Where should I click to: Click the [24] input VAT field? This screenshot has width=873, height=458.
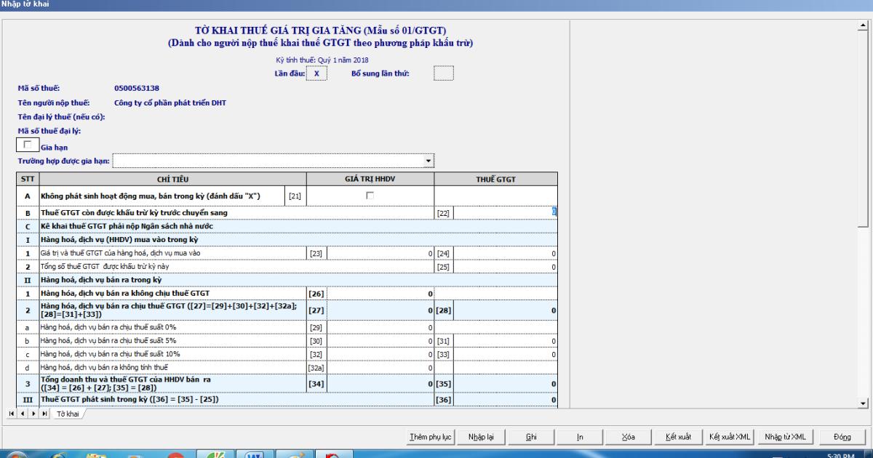(506, 253)
